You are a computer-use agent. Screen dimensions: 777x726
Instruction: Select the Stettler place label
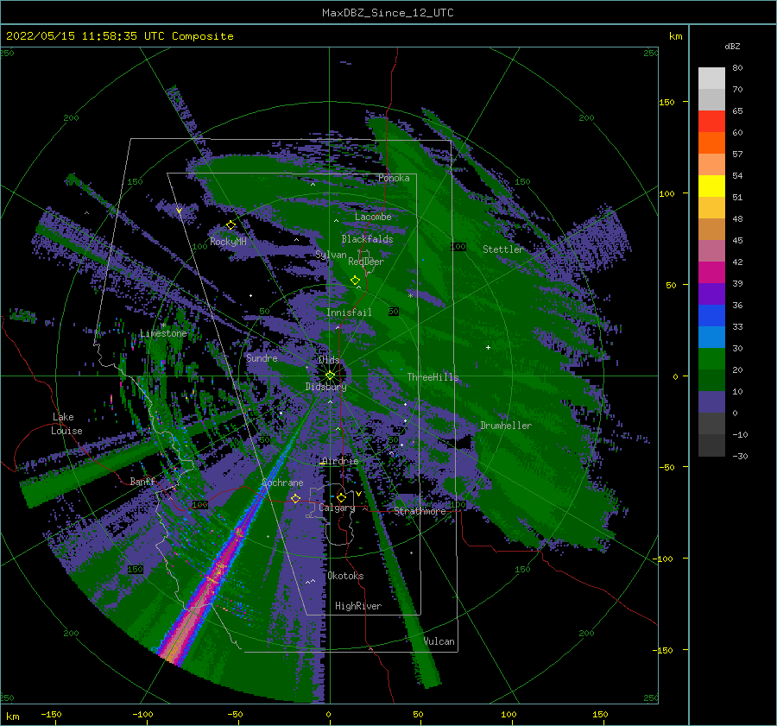pos(503,249)
